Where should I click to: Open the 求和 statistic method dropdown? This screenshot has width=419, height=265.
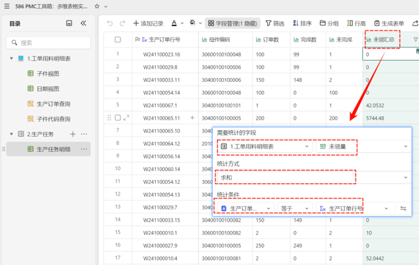(x=314, y=177)
